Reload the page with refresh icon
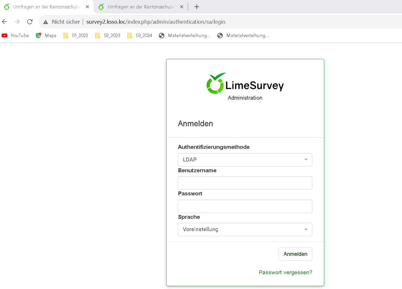The width and height of the screenshot is (402, 289). [x=30, y=22]
